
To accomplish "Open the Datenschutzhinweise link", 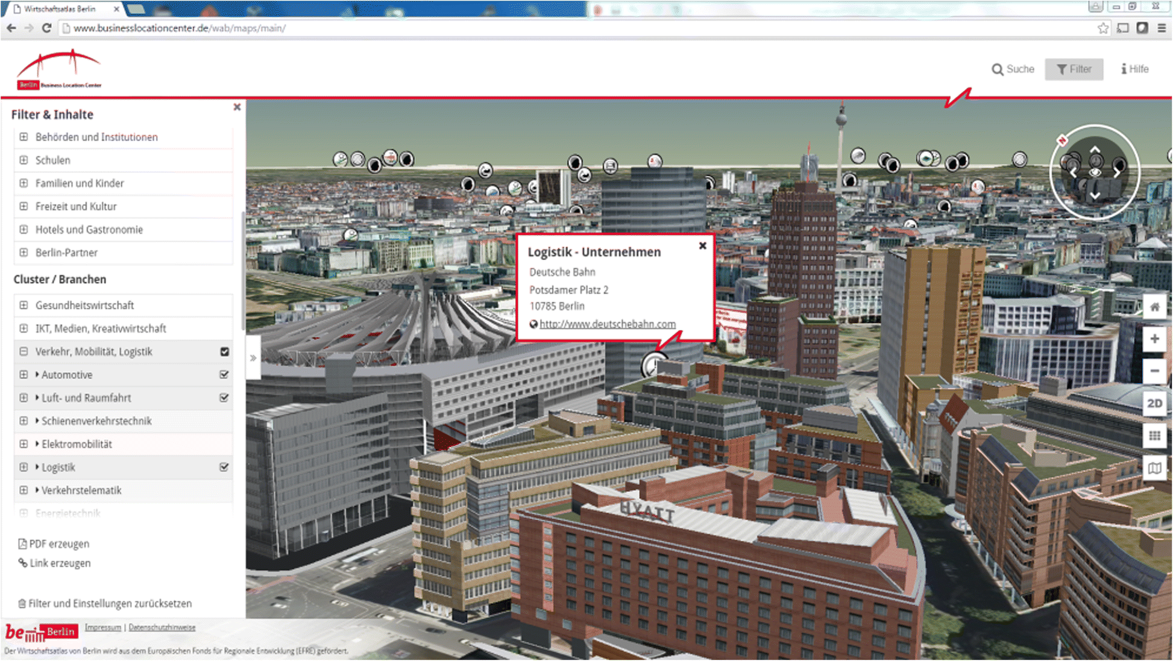I will click(162, 627).
